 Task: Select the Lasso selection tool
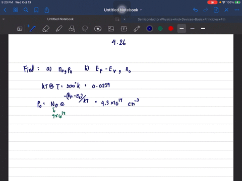(x=85, y=29)
